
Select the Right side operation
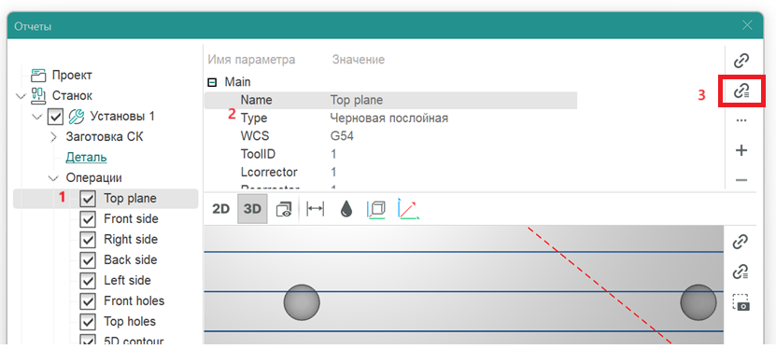[130, 240]
